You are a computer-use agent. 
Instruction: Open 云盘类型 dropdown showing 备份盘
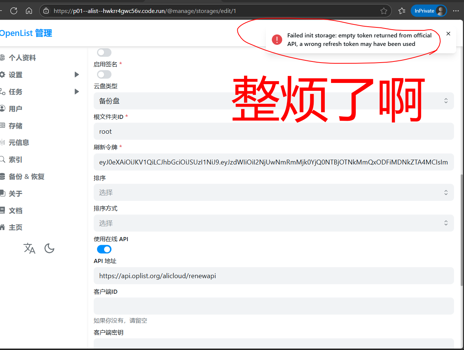pos(274,101)
